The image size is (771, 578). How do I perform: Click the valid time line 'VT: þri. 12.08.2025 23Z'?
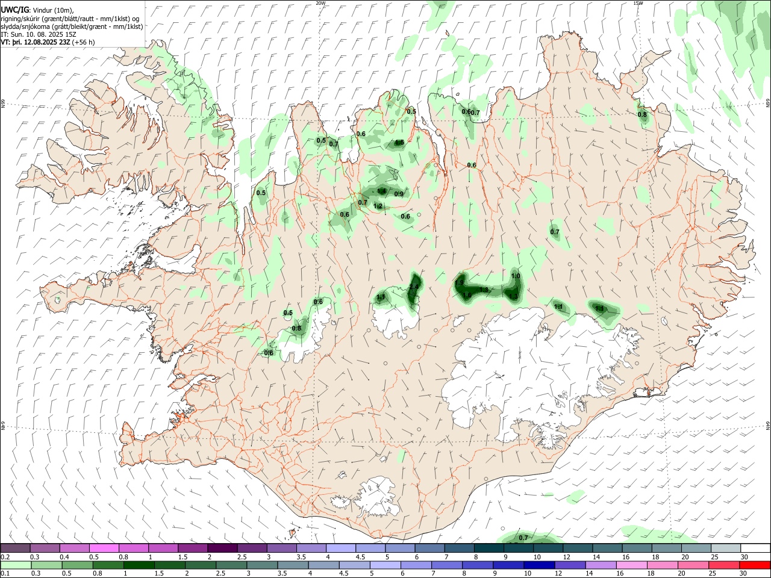coord(36,42)
